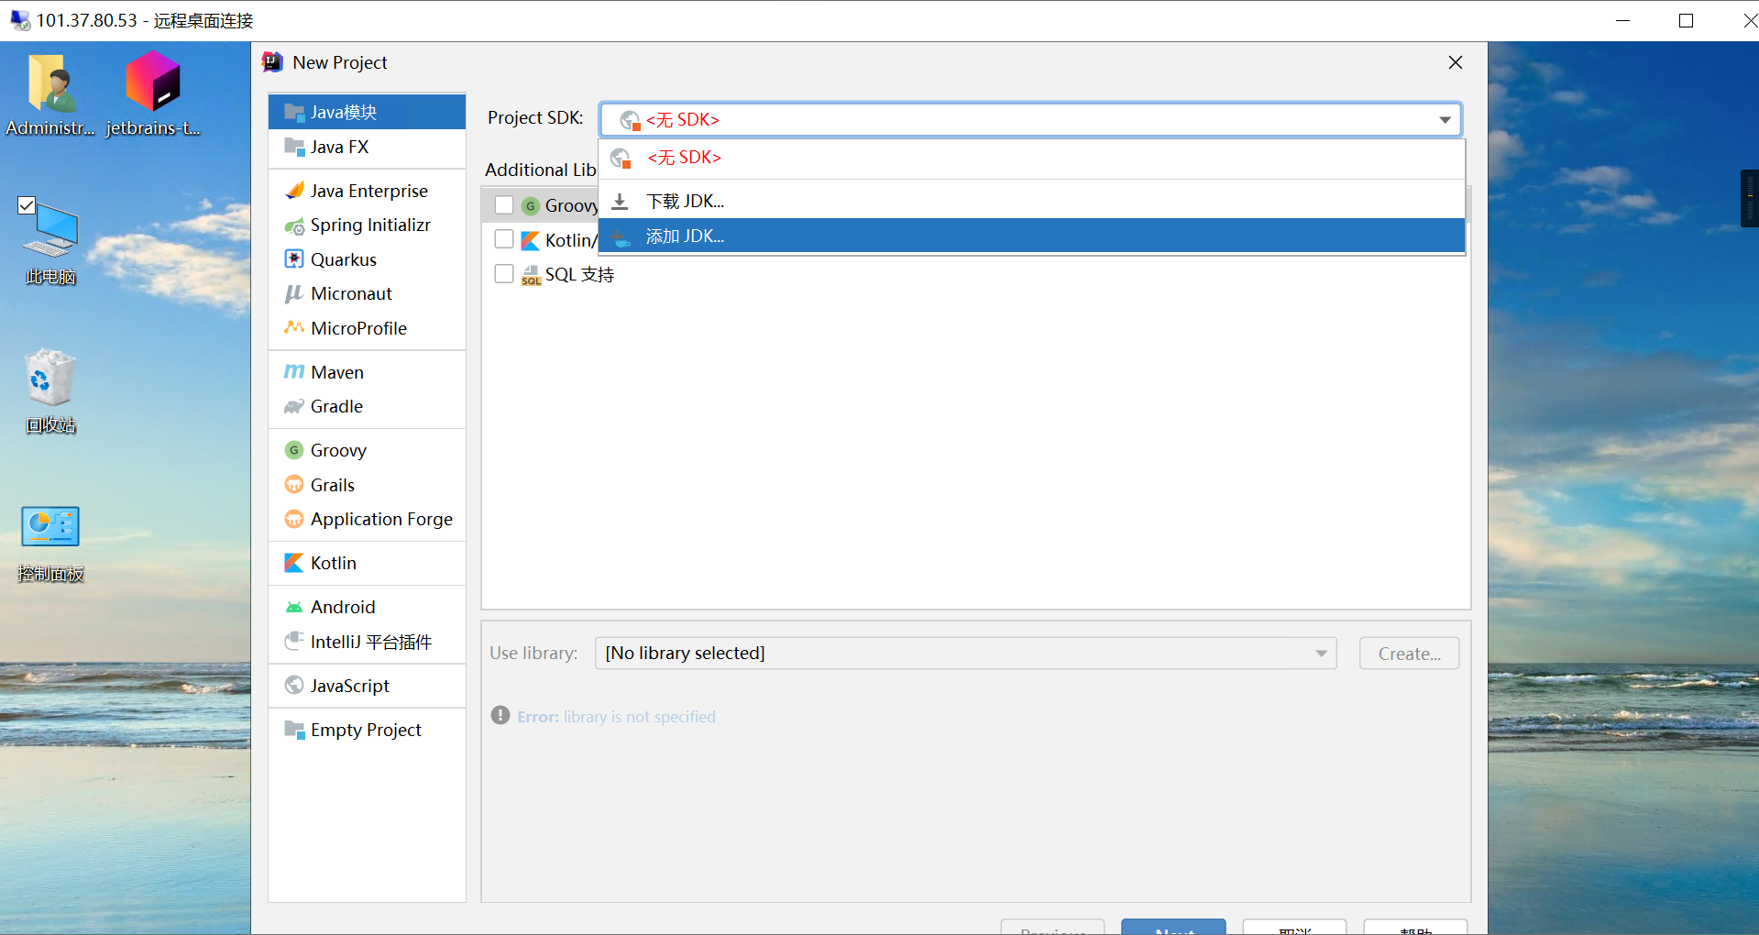Pick Groovy in the left project list
The width and height of the screenshot is (1759, 935).
(x=367, y=450)
